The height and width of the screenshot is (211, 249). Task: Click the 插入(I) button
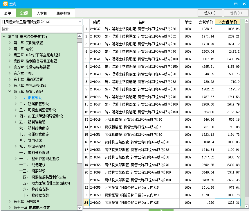(x=210, y=13)
